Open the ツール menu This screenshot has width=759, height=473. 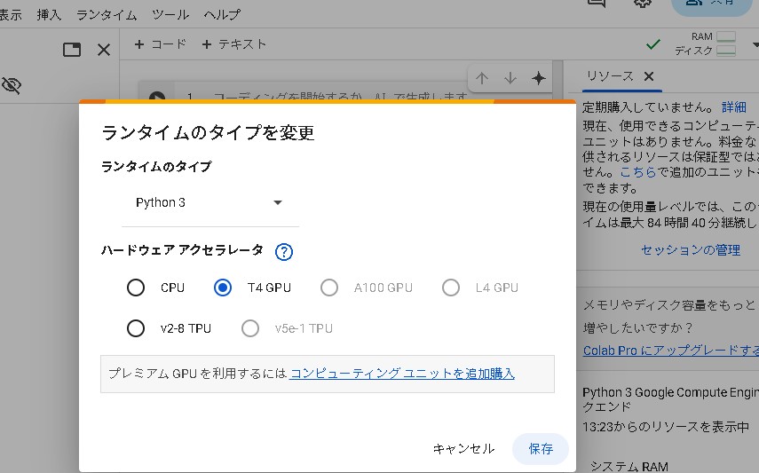[x=170, y=15]
